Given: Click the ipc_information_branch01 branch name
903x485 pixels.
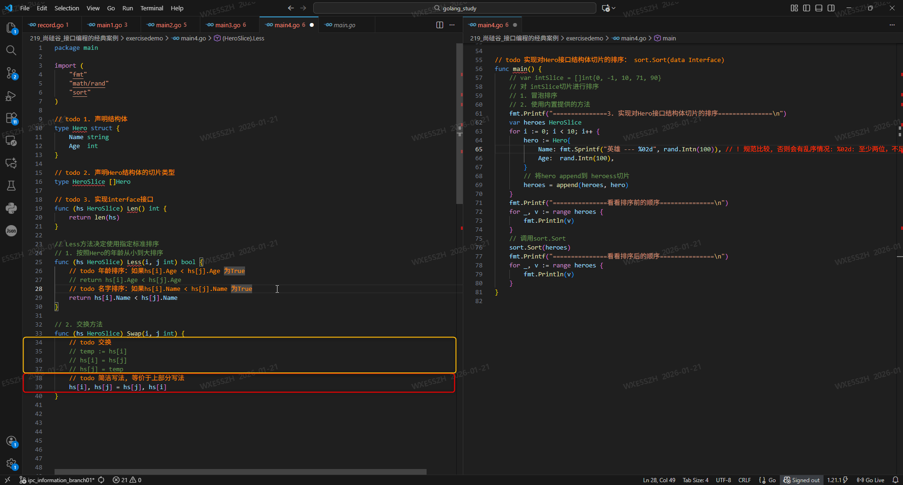Looking at the screenshot, I should tap(57, 480).
